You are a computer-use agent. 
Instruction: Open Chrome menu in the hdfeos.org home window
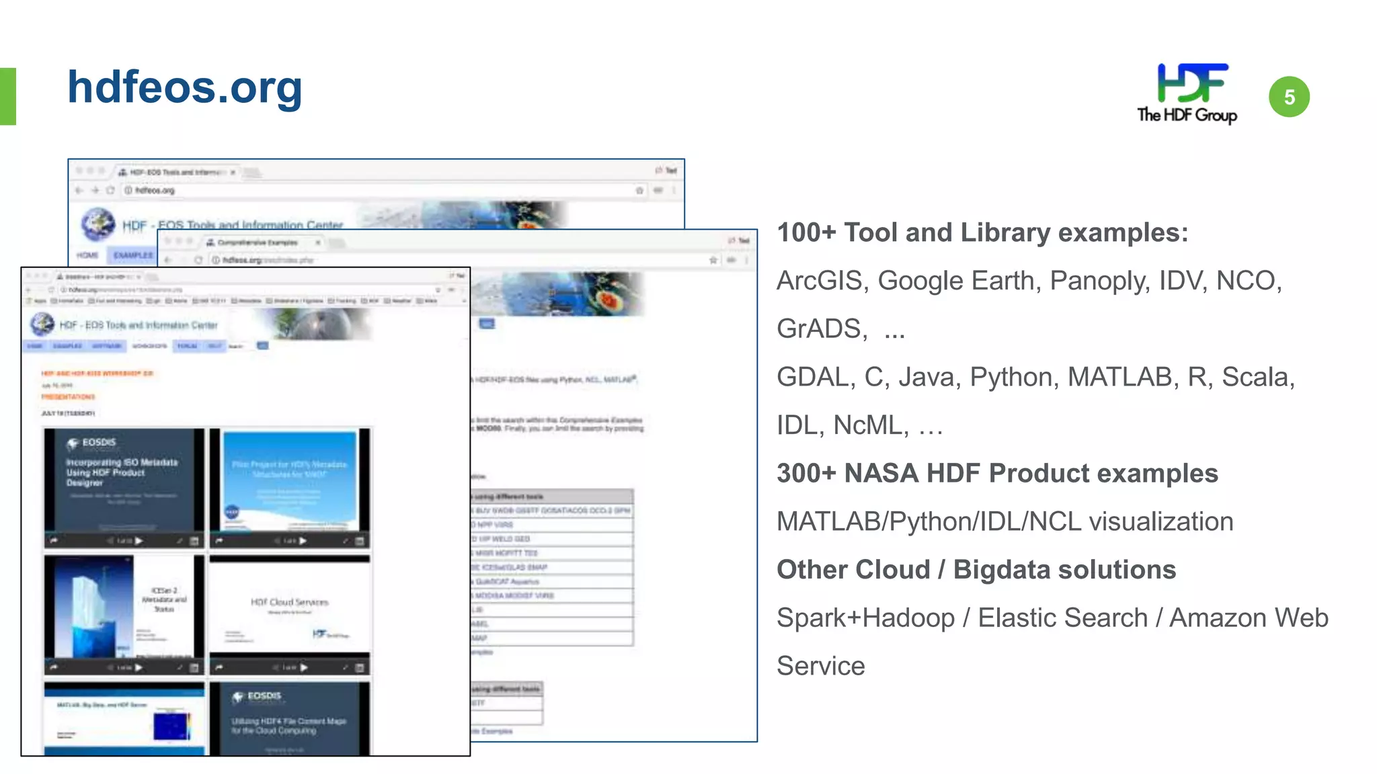point(674,191)
